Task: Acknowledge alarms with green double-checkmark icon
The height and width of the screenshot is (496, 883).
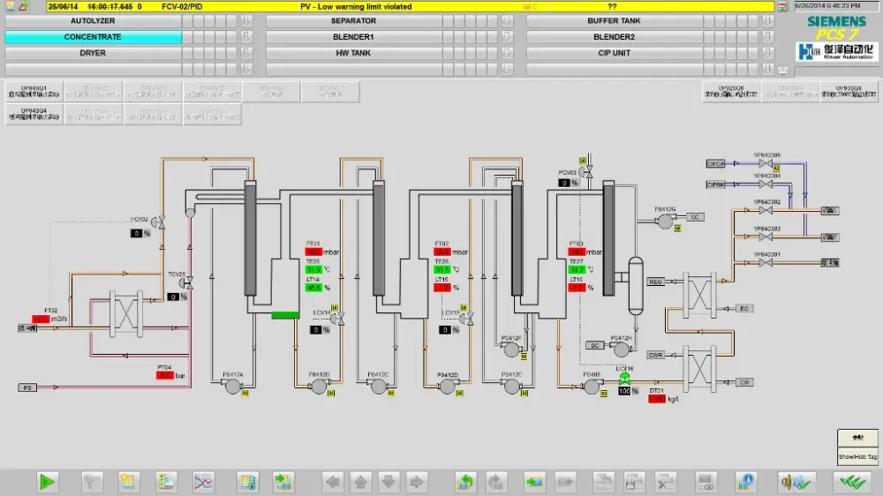Action: (853, 482)
